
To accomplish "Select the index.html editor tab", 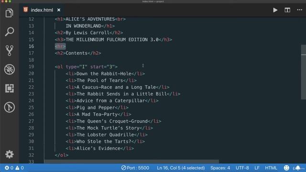I will pos(42,10).
